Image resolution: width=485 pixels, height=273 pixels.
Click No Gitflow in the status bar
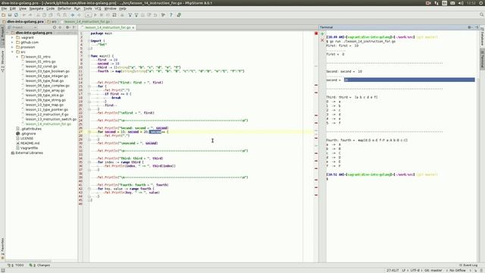458,270
